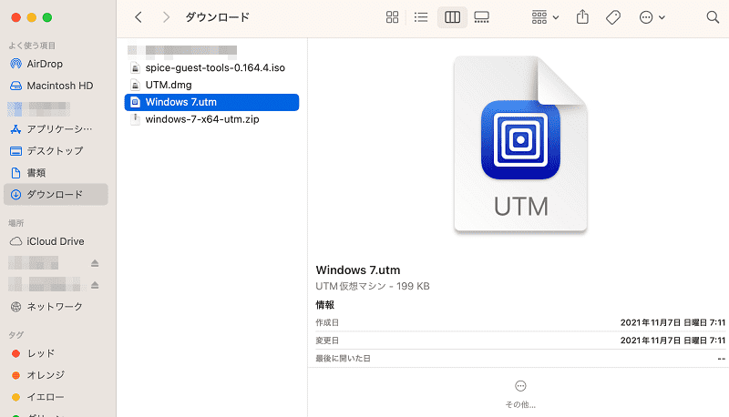Switch to gallery view
Image resolution: width=729 pixels, height=417 pixels.
[x=481, y=17]
